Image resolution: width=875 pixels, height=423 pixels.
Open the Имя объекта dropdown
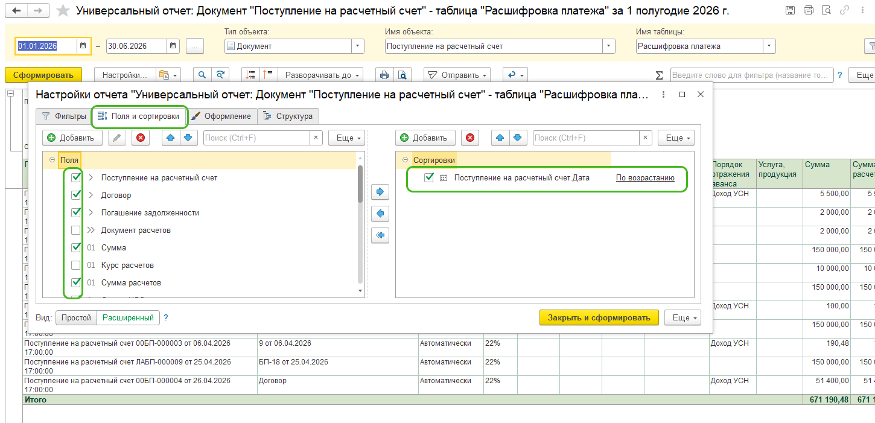609,46
